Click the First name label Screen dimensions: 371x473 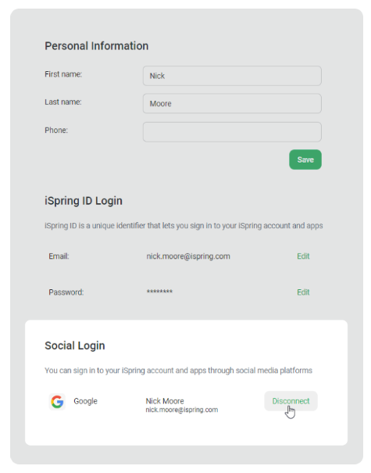63,74
